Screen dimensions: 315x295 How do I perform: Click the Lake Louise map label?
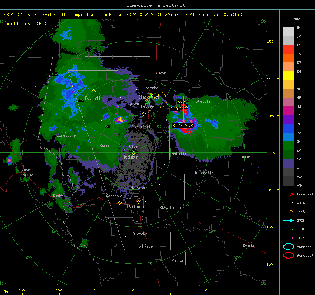(27, 172)
